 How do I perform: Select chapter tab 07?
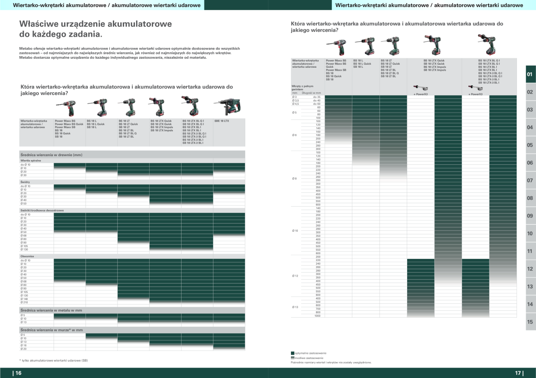[x=530, y=180]
